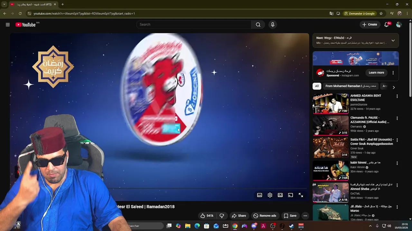Open Steam from the taskbar
This screenshot has width=412, height=231.
292,226
